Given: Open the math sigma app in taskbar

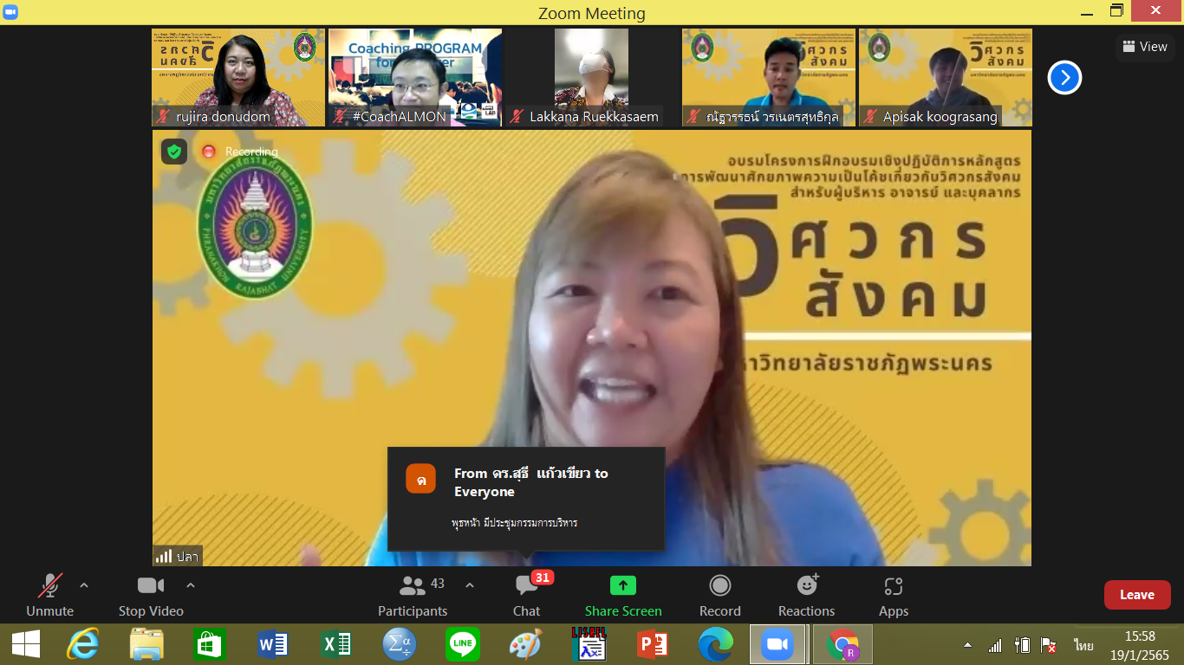Looking at the screenshot, I should (x=400, y=645).
